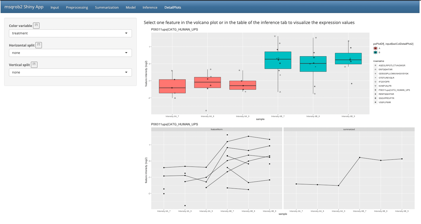This screenshot has height=224, width=421.
Task: Go to the Summarization tab
Action: tap(107, 7)
